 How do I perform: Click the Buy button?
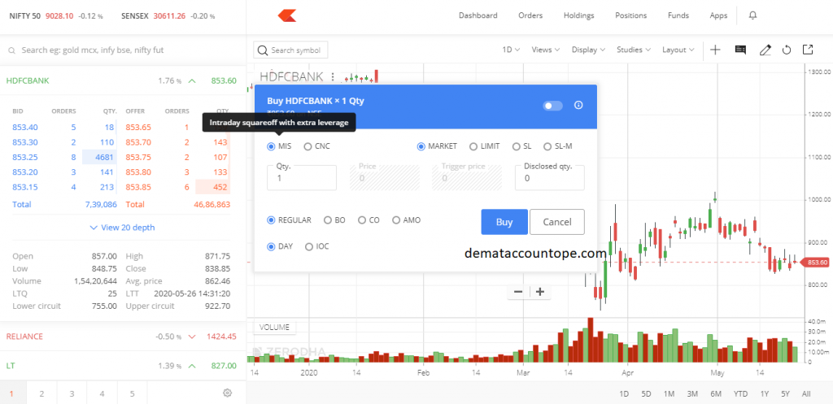pos(504,222)
